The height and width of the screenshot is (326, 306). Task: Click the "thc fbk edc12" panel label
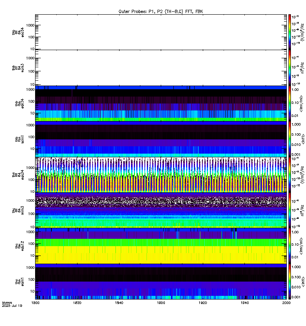coord(20,246)
